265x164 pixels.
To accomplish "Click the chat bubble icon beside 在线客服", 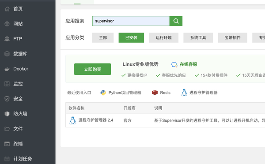I will (x=174, y=64).
